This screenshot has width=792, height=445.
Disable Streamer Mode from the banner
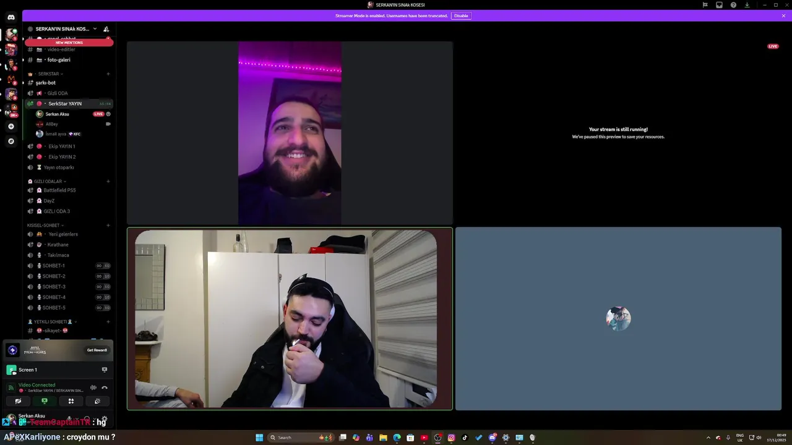click(x=461, y=15)
